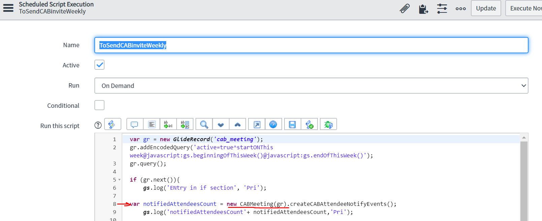Click the script editor vertical scrollbar
The height and width of the screenshot is (221, 542).
coord(524,179)
